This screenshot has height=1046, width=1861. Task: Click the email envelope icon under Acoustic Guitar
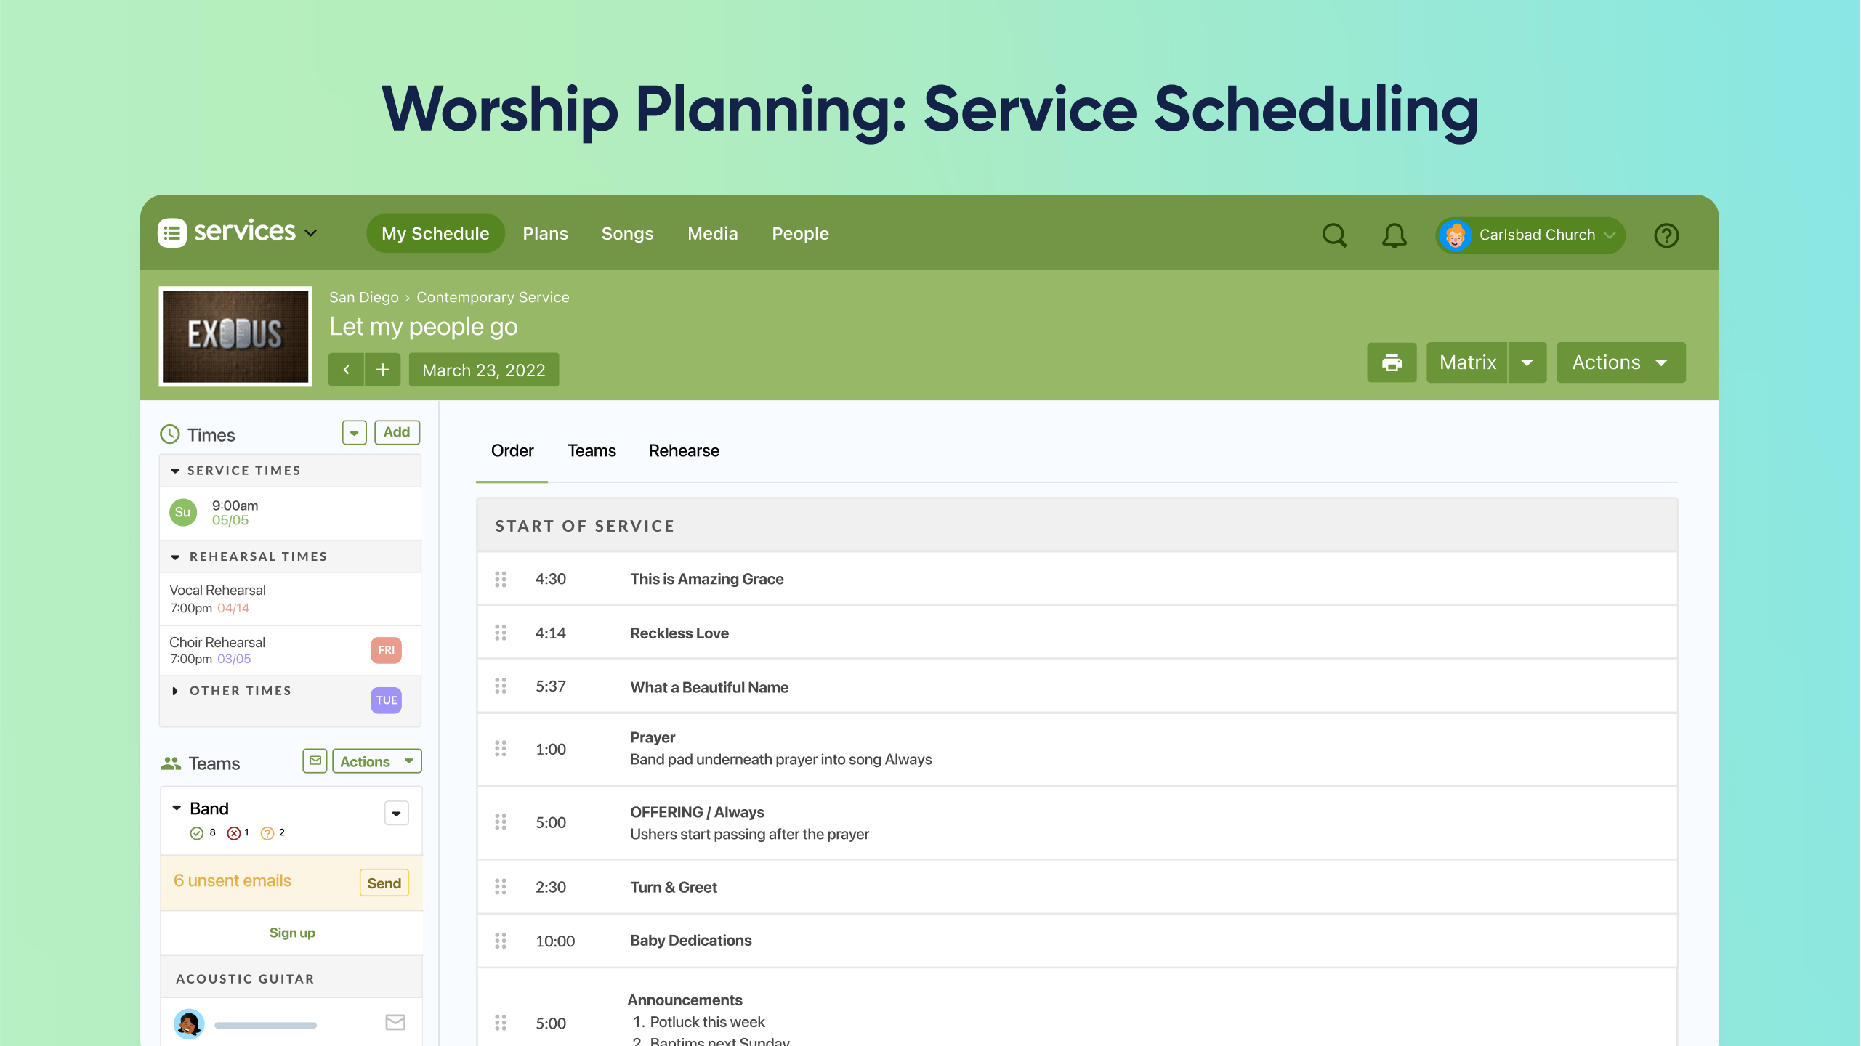[x=395, y=1022]
